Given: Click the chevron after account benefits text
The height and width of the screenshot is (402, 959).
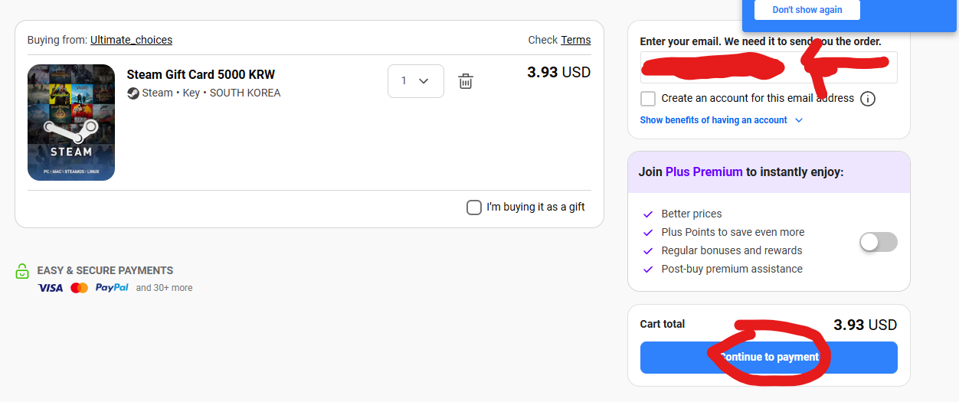Looking at the screenshot, I should [x=799, y=120].
